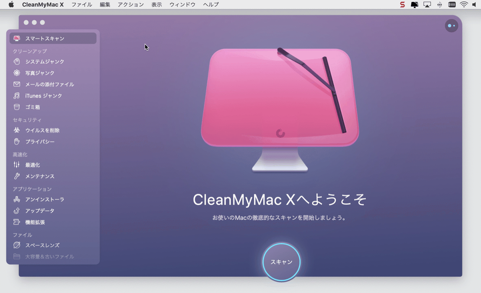
Task: Open the AirPlay display menu bar icon
Action: coord(427,5)
